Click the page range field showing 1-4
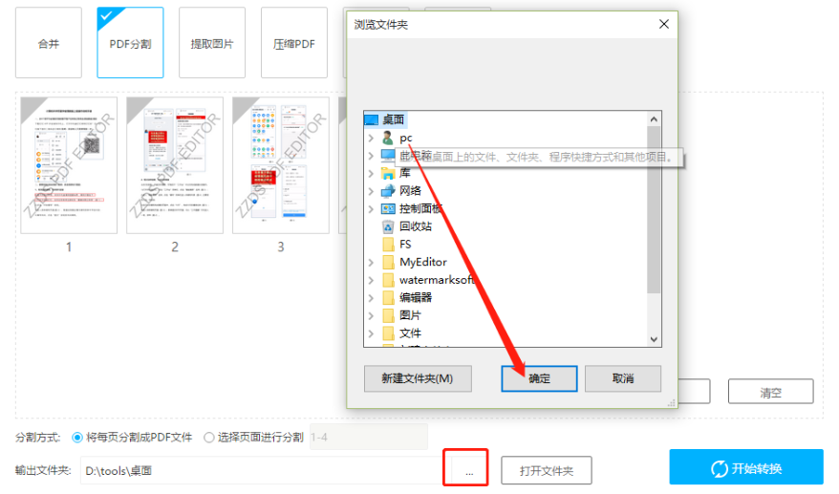 click(x=369, y=438)
